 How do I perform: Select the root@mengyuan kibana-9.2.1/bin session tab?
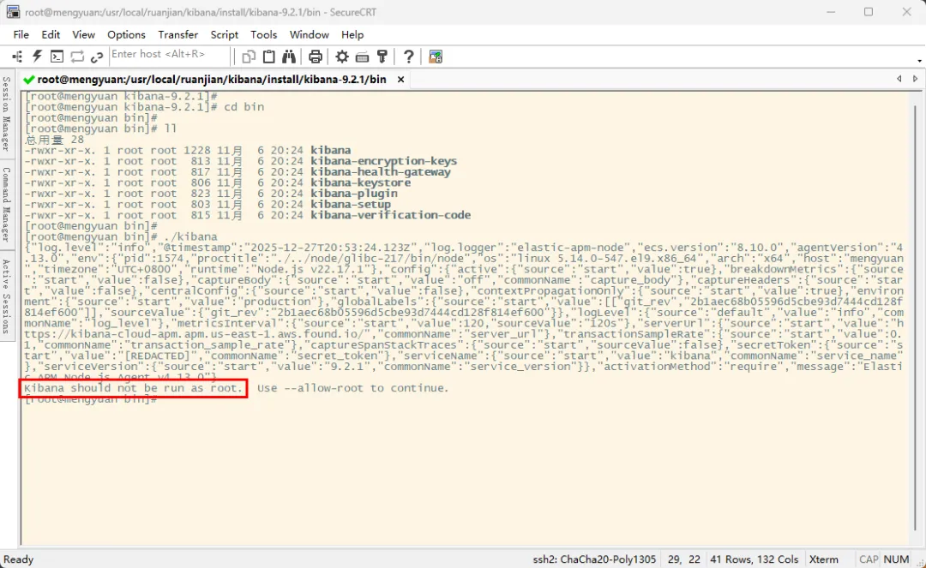tap(212, 79)
